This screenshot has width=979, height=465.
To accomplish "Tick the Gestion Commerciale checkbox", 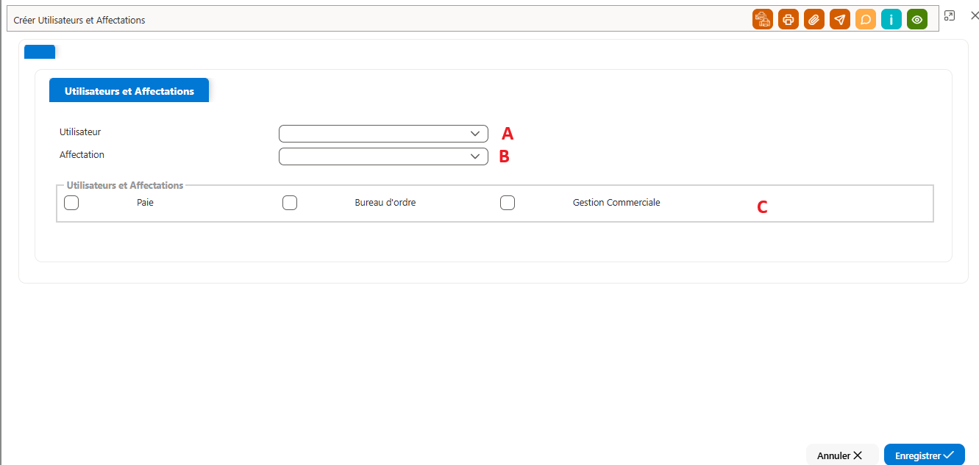I will point(508,203).
